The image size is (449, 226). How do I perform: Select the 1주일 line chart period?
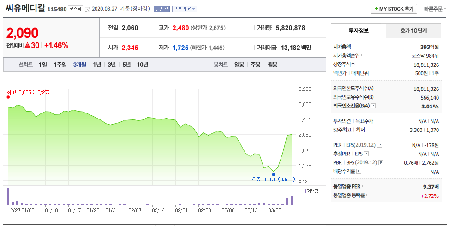pyautogui.click(x=60, y=65)
